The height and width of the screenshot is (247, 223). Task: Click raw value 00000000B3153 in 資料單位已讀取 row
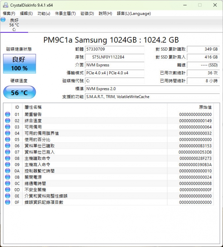195,146
